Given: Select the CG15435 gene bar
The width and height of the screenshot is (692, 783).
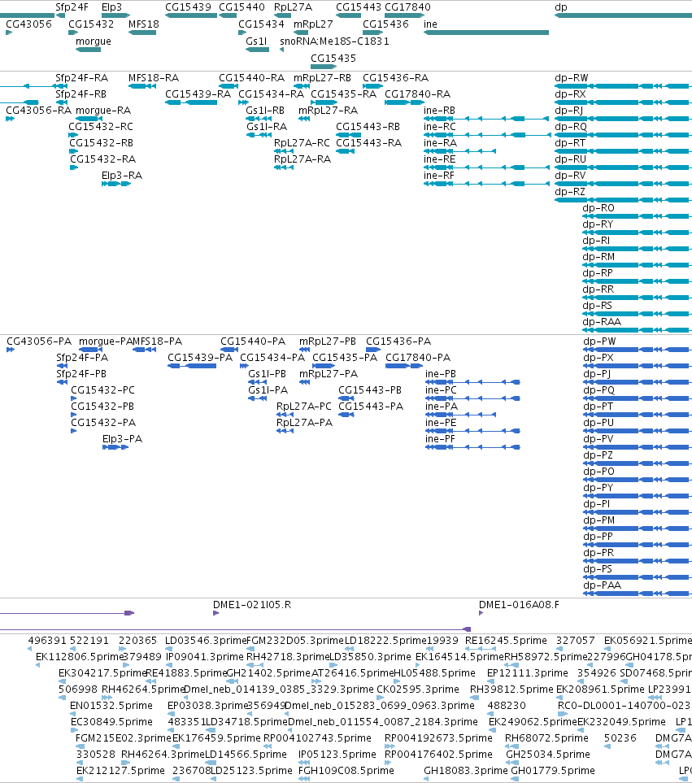Looking at the screenshot, I should pos(324,67).
